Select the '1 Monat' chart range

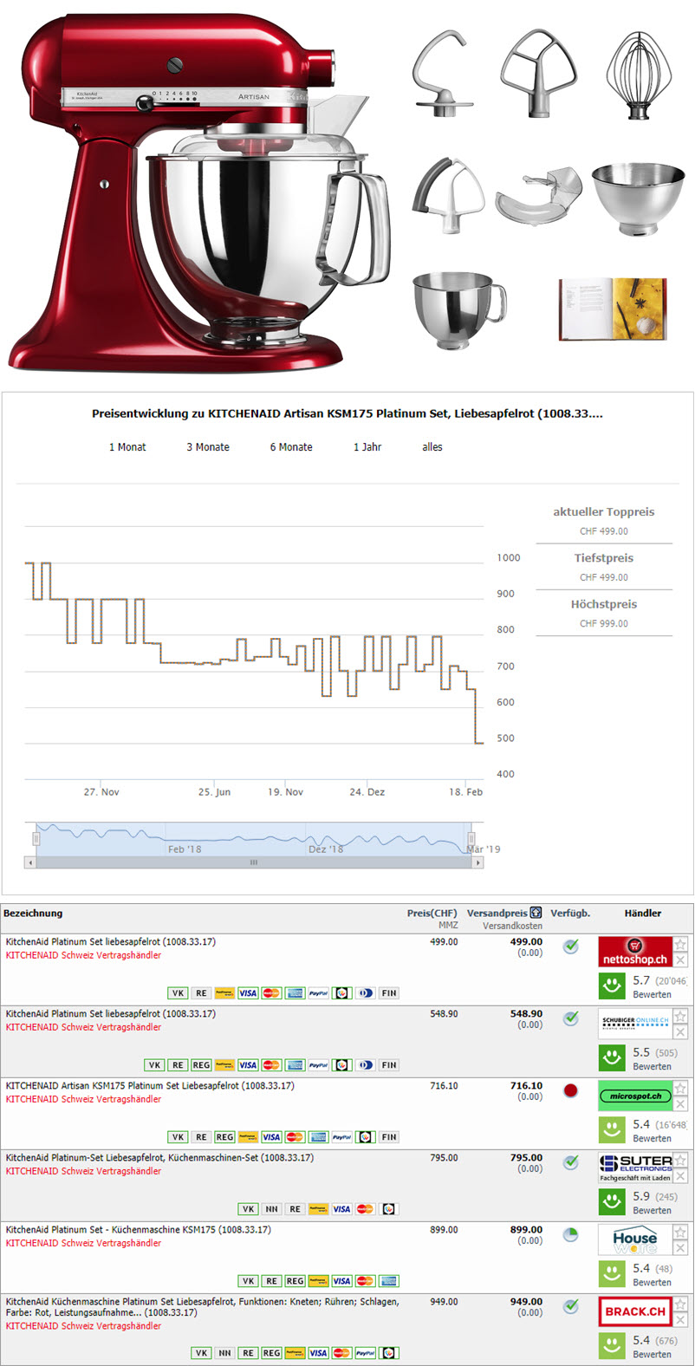(127, 447)
